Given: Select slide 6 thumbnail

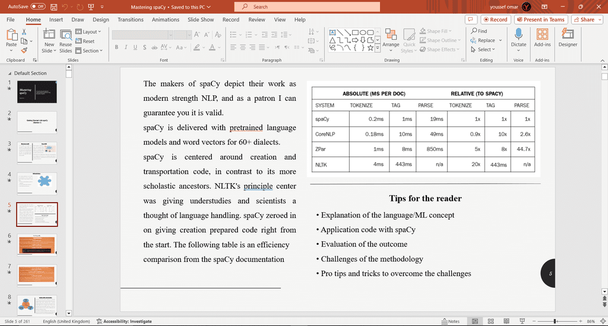Looking at the screenshot, I should tap(37, 245).
